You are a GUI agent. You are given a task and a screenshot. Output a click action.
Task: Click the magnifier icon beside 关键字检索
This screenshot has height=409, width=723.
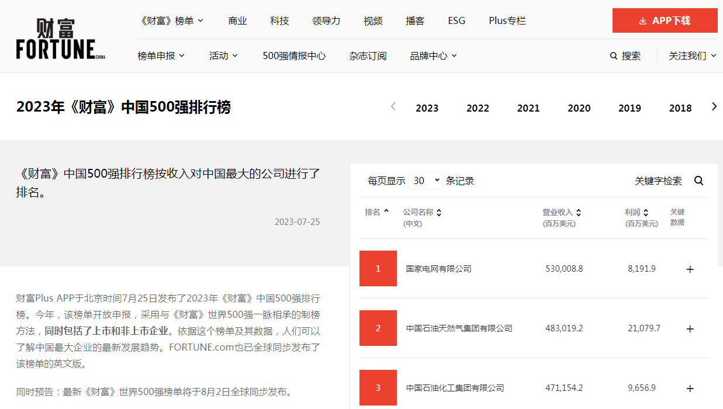pyautogui.click(x=698, y=181)
